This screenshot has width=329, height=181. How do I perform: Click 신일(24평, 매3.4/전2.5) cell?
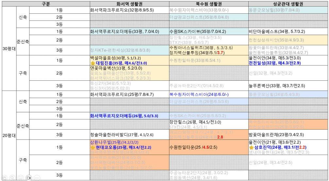(x=288, y=162)
